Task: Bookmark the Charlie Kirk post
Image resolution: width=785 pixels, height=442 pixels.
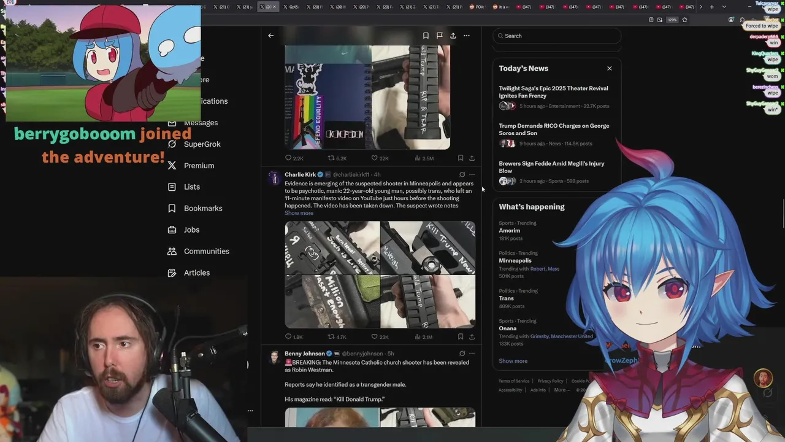Action: point(461,337)
